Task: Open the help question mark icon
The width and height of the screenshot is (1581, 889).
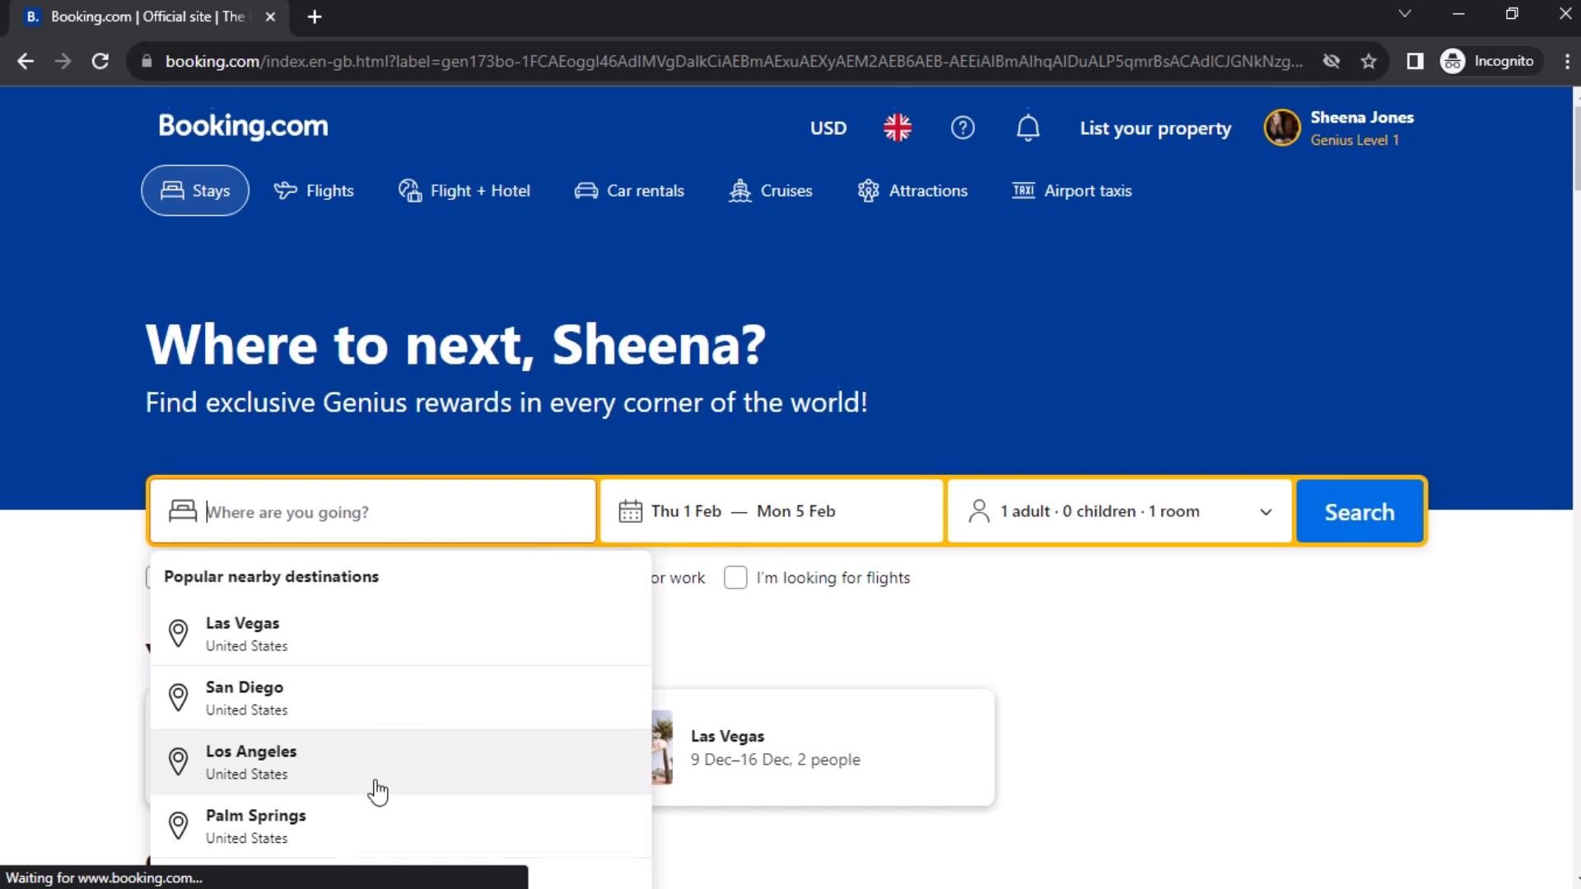Action: (963, 128)
